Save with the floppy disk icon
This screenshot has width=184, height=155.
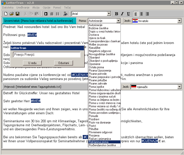17,14
